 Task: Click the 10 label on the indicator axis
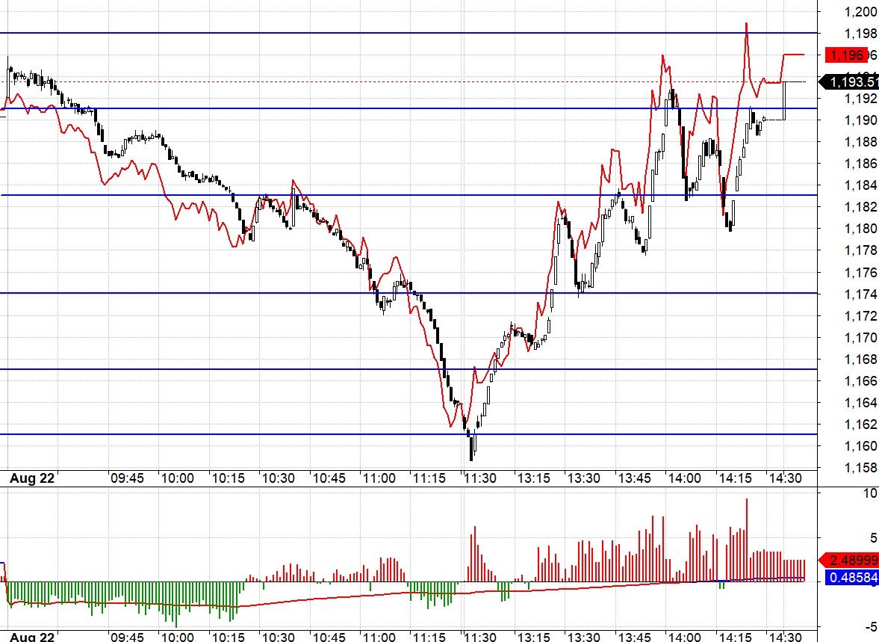[x=869, y=493]
